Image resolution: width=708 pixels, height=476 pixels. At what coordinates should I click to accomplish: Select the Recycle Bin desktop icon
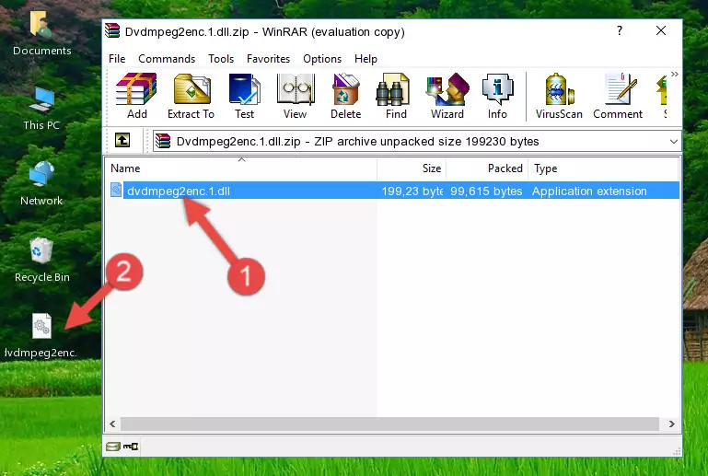(42, 260)
